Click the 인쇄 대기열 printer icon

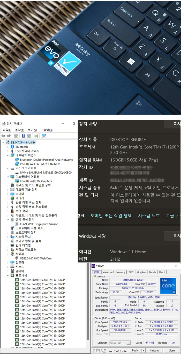(12, 245)
